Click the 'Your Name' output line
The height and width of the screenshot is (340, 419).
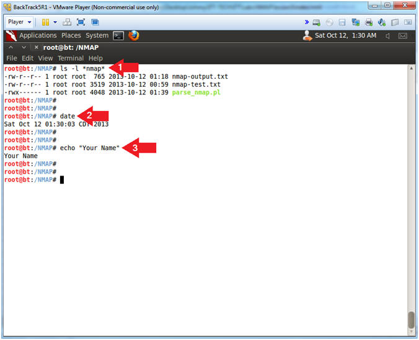[21, 156]
